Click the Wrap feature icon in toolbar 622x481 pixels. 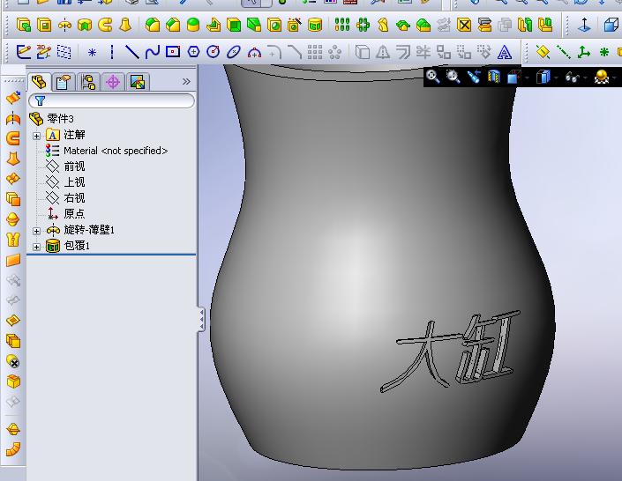pos(315,25)
